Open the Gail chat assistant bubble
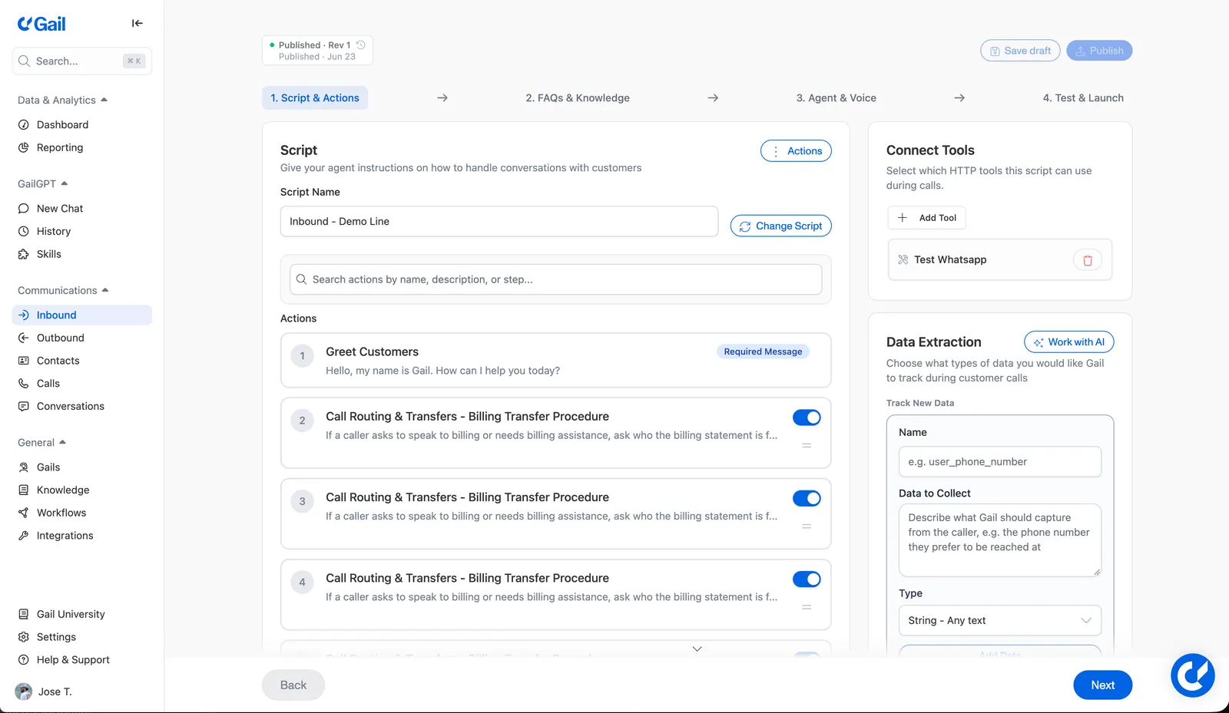Viewport: 1229px width, 713px height. pos(1192,675)
